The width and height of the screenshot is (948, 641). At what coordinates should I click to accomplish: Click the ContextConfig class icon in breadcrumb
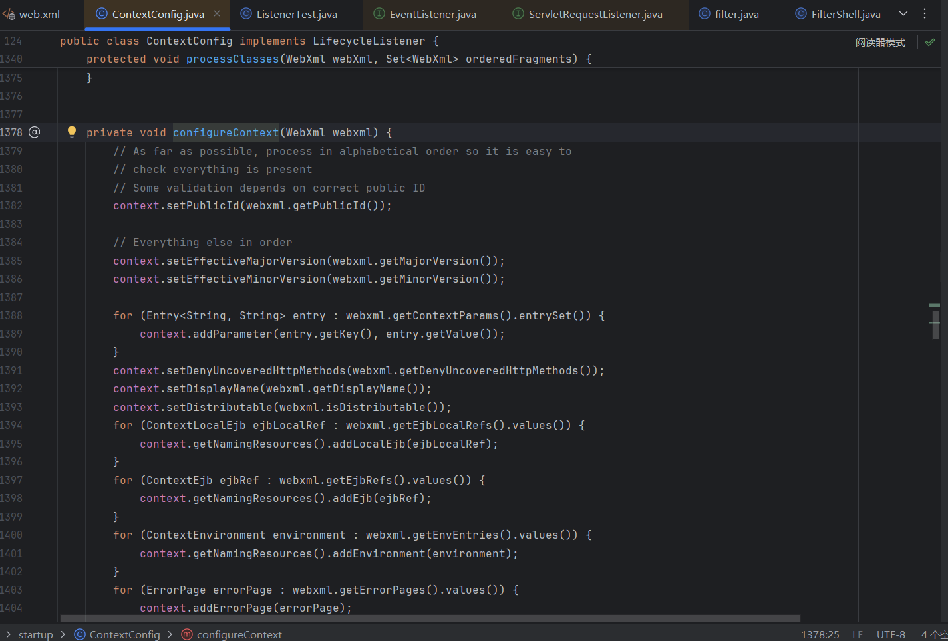(80, 634)
